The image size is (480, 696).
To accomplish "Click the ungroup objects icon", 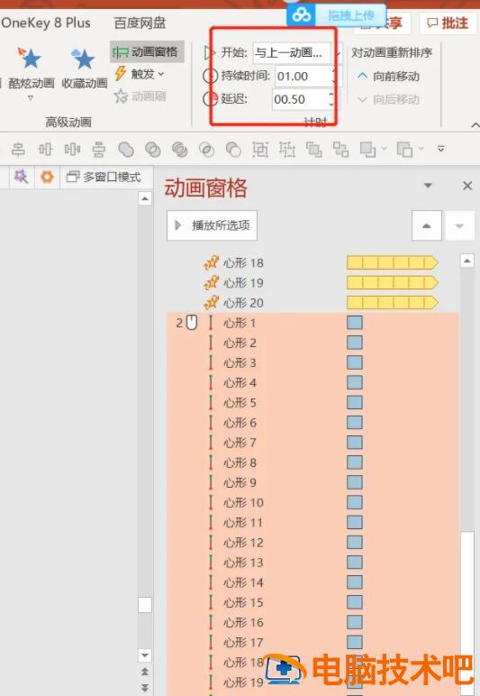I will coord(286,149).
